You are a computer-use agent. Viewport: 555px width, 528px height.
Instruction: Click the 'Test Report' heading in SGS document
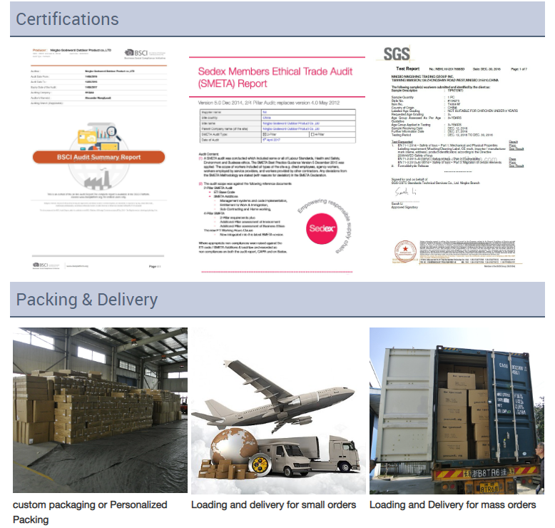pos(408,68)
